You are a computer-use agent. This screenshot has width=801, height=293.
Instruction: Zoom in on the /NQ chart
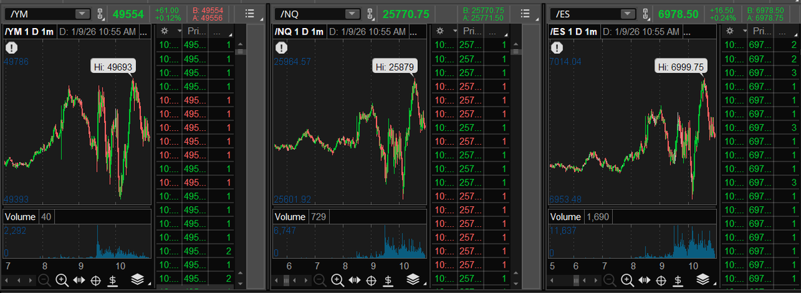(x=337, y=280)
